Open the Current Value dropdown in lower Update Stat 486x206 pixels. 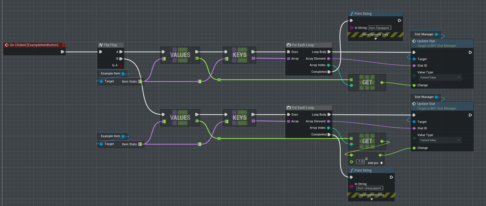pyautogui.click(x=440, y=140)
